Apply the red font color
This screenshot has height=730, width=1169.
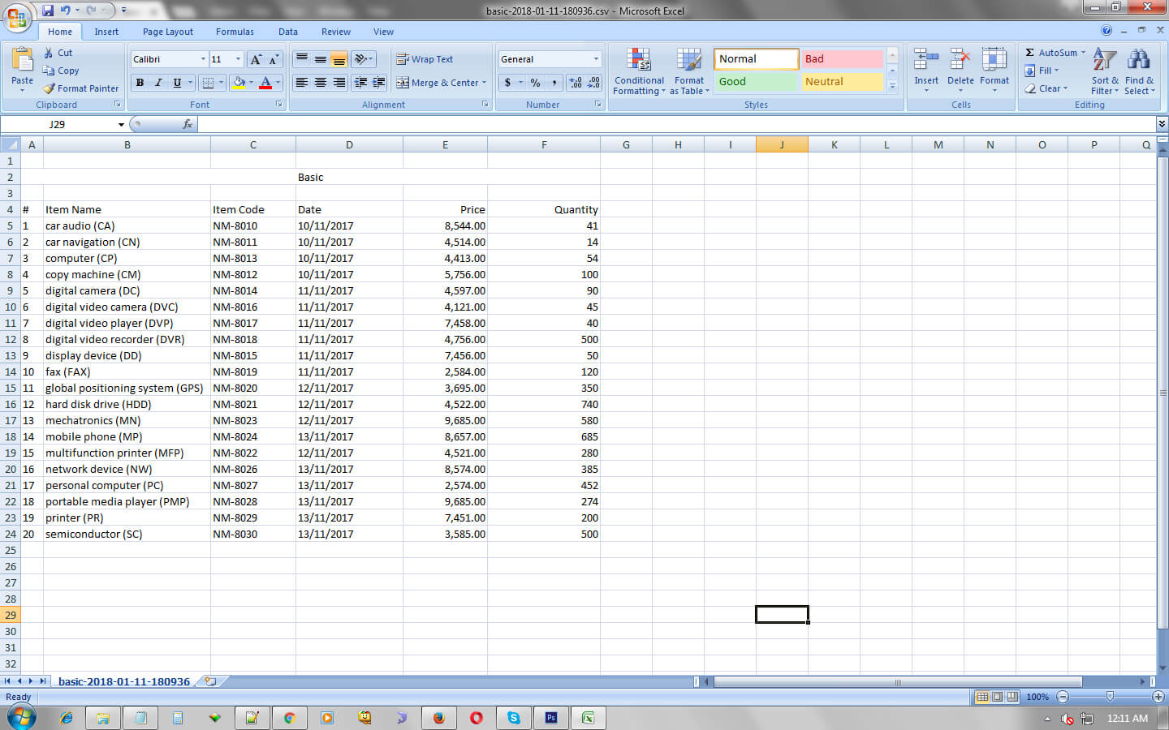pyautogui.click(x=265, y=83)
